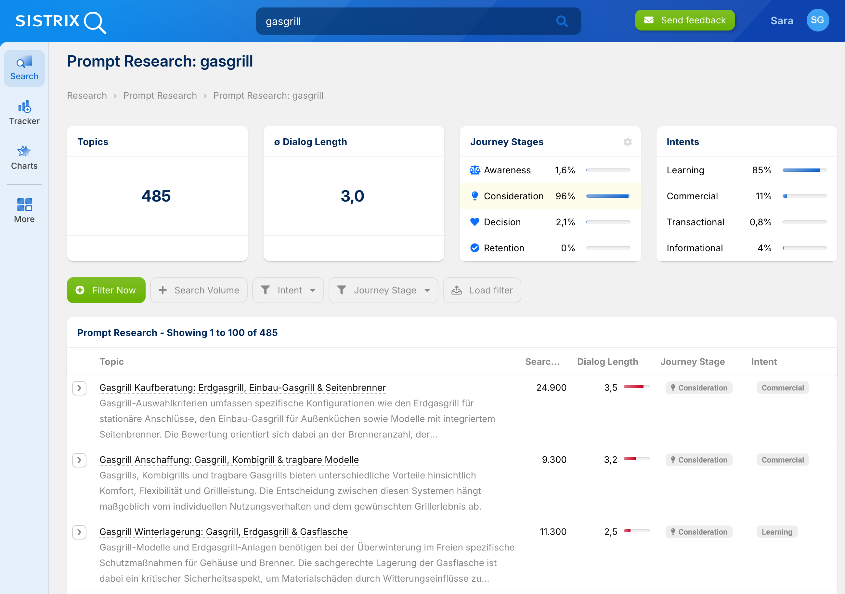Open the Journey Stages settings gear

628,142
